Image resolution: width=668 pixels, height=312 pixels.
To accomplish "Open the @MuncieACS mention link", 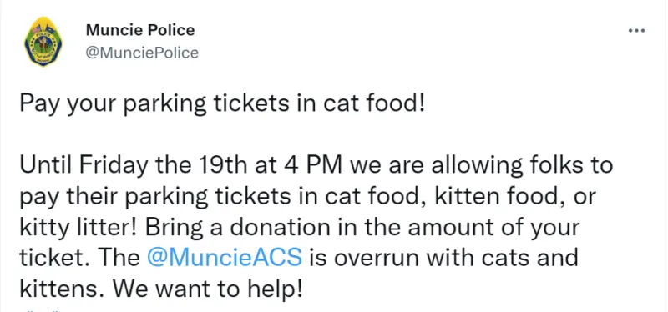I will pos(224,258).
